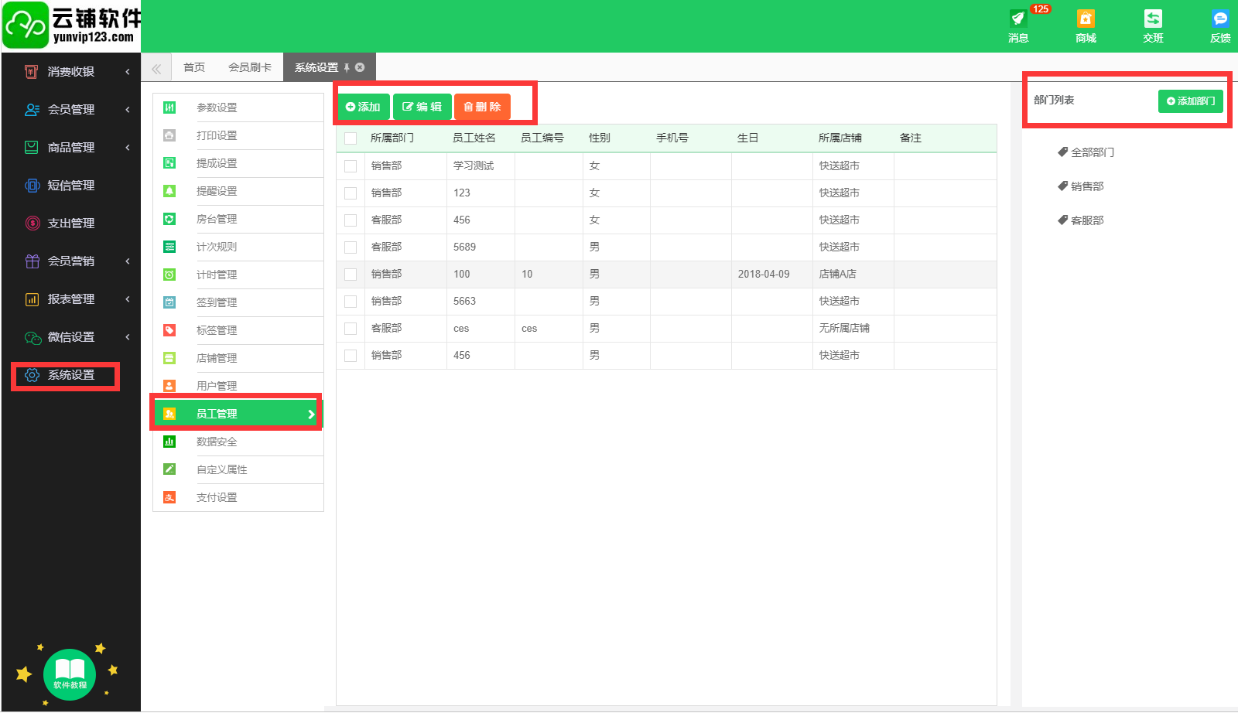
Task: Click the 店铺管理 shop icon
Action: [169, 358]
